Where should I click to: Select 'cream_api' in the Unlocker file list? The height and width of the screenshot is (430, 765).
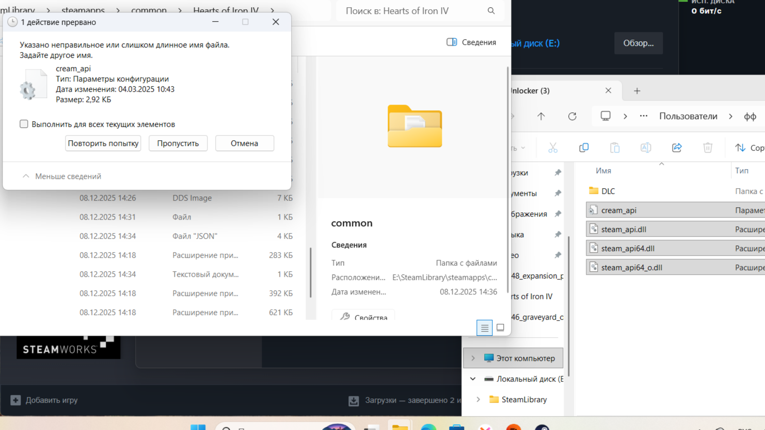(675, 210)
